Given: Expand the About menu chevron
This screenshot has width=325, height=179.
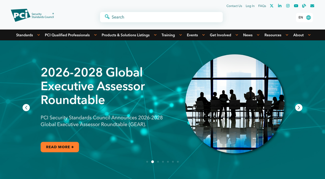Looking at the screenshot, I should pyautogui.click(x=309, y=35).
